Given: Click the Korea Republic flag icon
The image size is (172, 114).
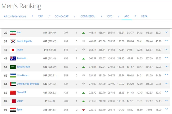Looking at the screenshot, I should point(13,41).
